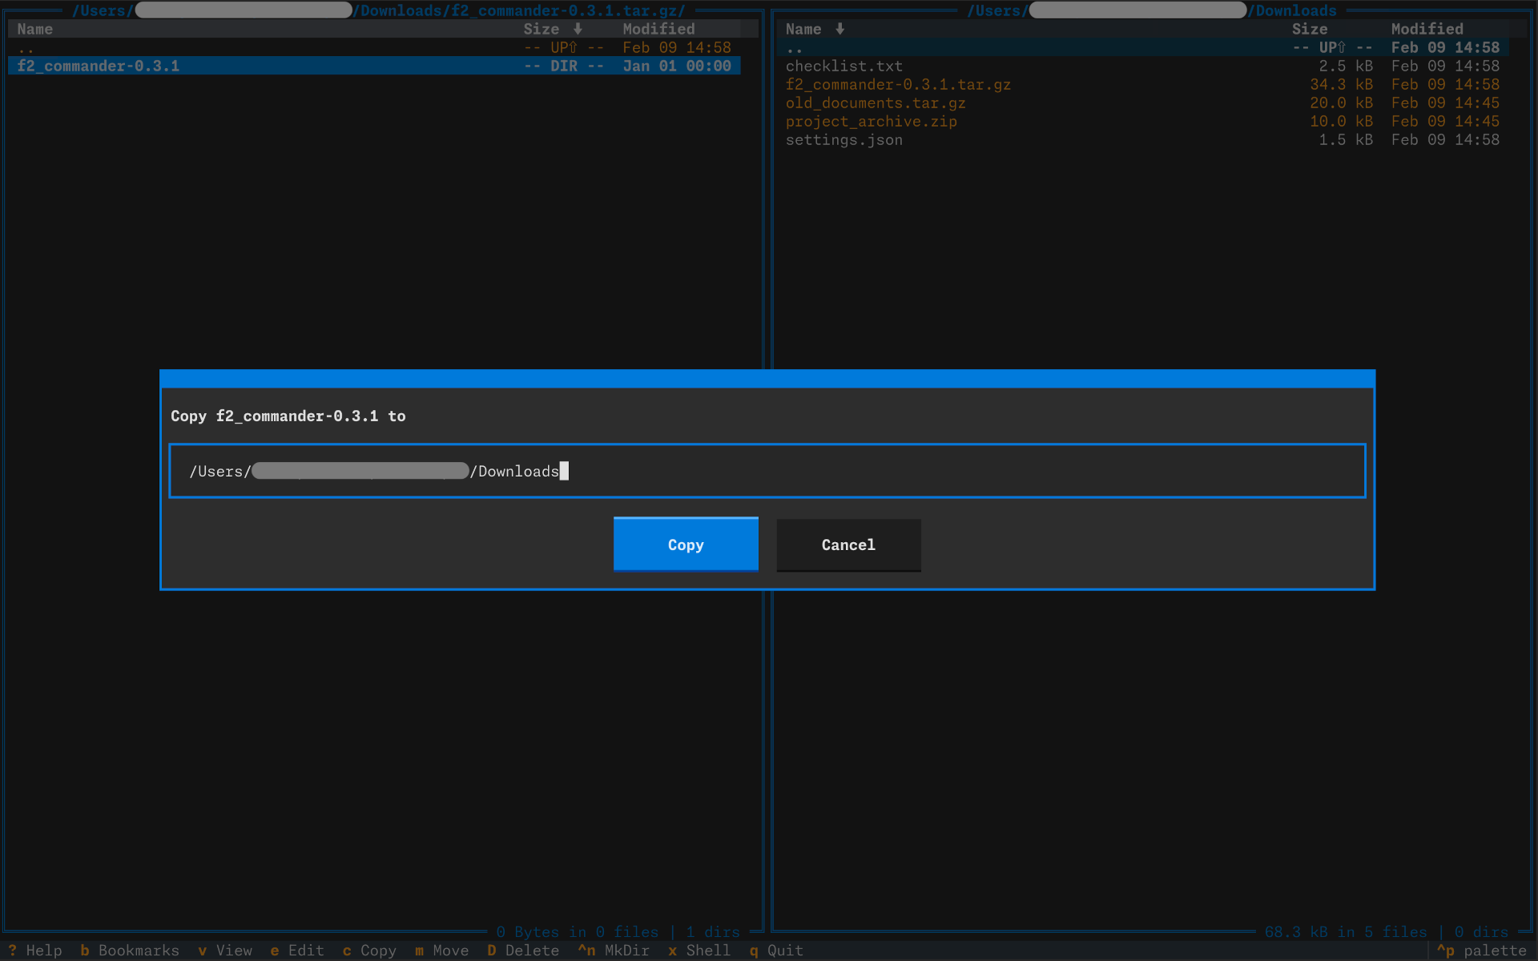Choose View in the footer bar
The width and height of the screenshot is (1538, 961).
(225, 951)
